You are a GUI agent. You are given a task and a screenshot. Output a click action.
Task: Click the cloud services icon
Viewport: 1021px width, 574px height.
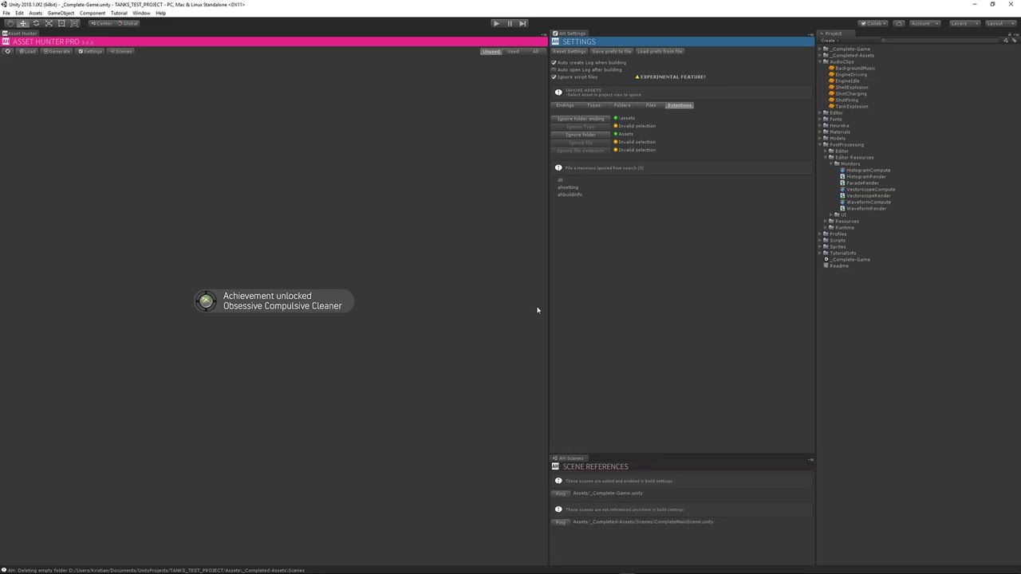point(899,23)
